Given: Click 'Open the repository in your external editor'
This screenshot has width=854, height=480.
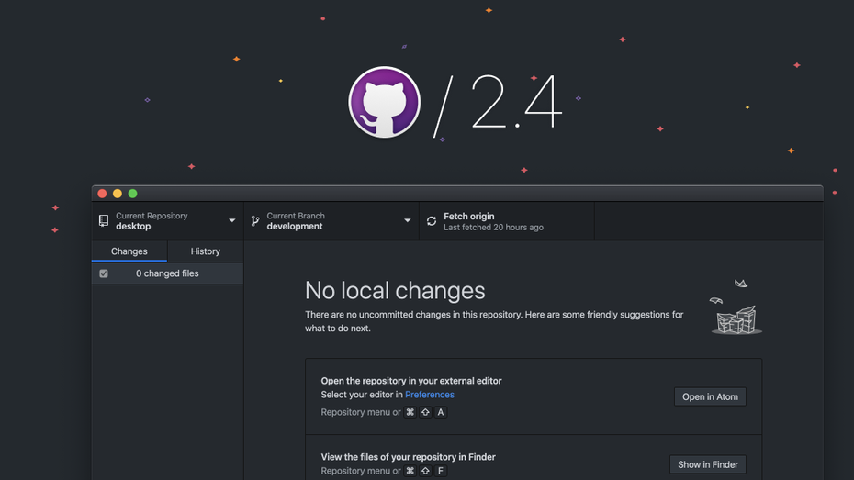Looking at the screenshot, I should [x=411, y=381].
